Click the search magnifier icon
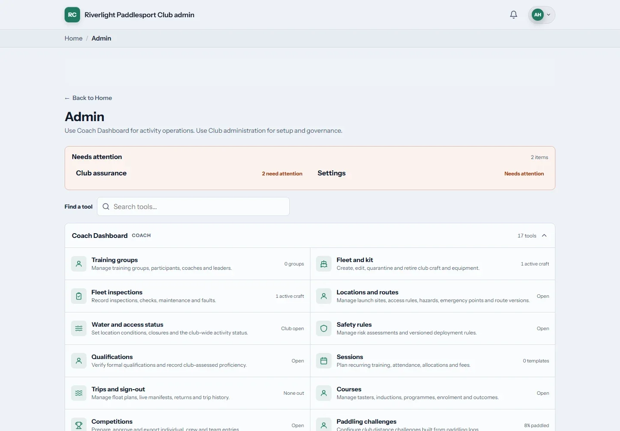620x431 pixels. 106,206
